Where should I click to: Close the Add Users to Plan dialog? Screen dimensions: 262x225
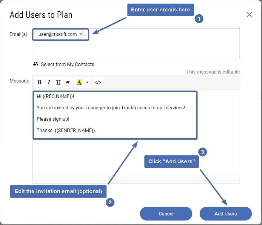tap(249, 14)
